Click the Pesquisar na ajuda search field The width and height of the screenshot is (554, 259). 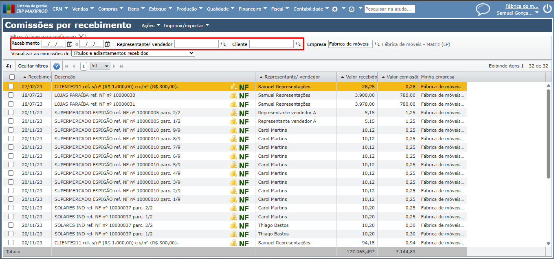(x=389, y=9)
